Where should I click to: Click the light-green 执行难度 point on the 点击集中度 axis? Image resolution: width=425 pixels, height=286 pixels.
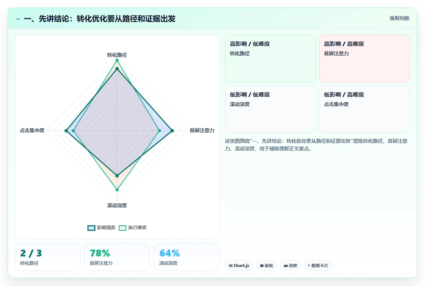73,131
